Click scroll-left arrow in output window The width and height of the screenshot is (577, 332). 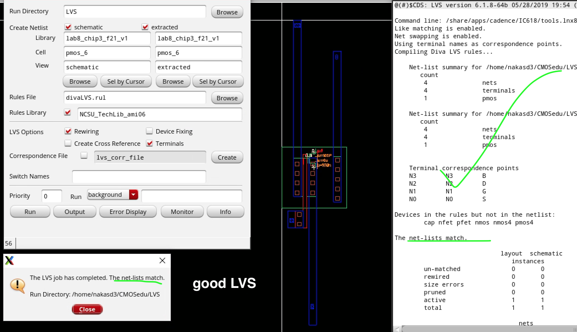(x=397, y=329)
